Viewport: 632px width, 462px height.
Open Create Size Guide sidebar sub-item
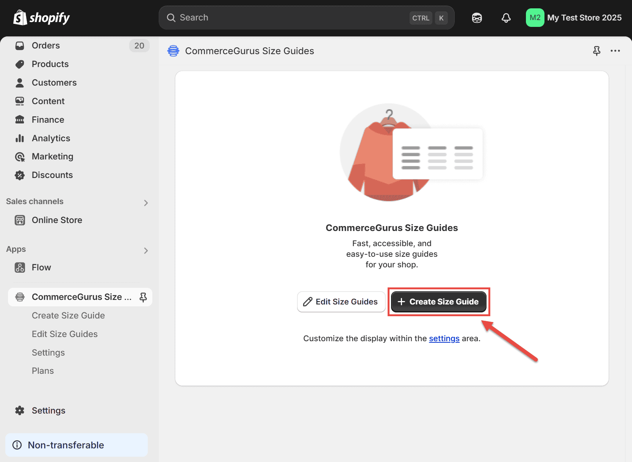(x=68, y=315)
